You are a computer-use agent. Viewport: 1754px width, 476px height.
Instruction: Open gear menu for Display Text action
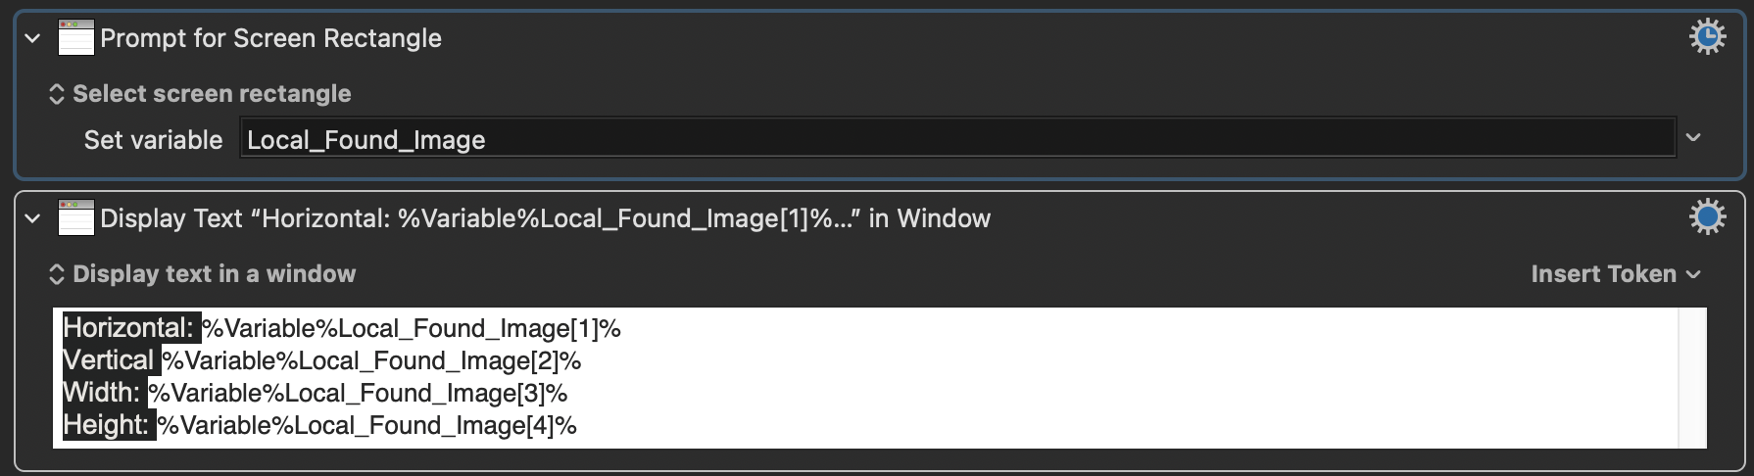1707,217
